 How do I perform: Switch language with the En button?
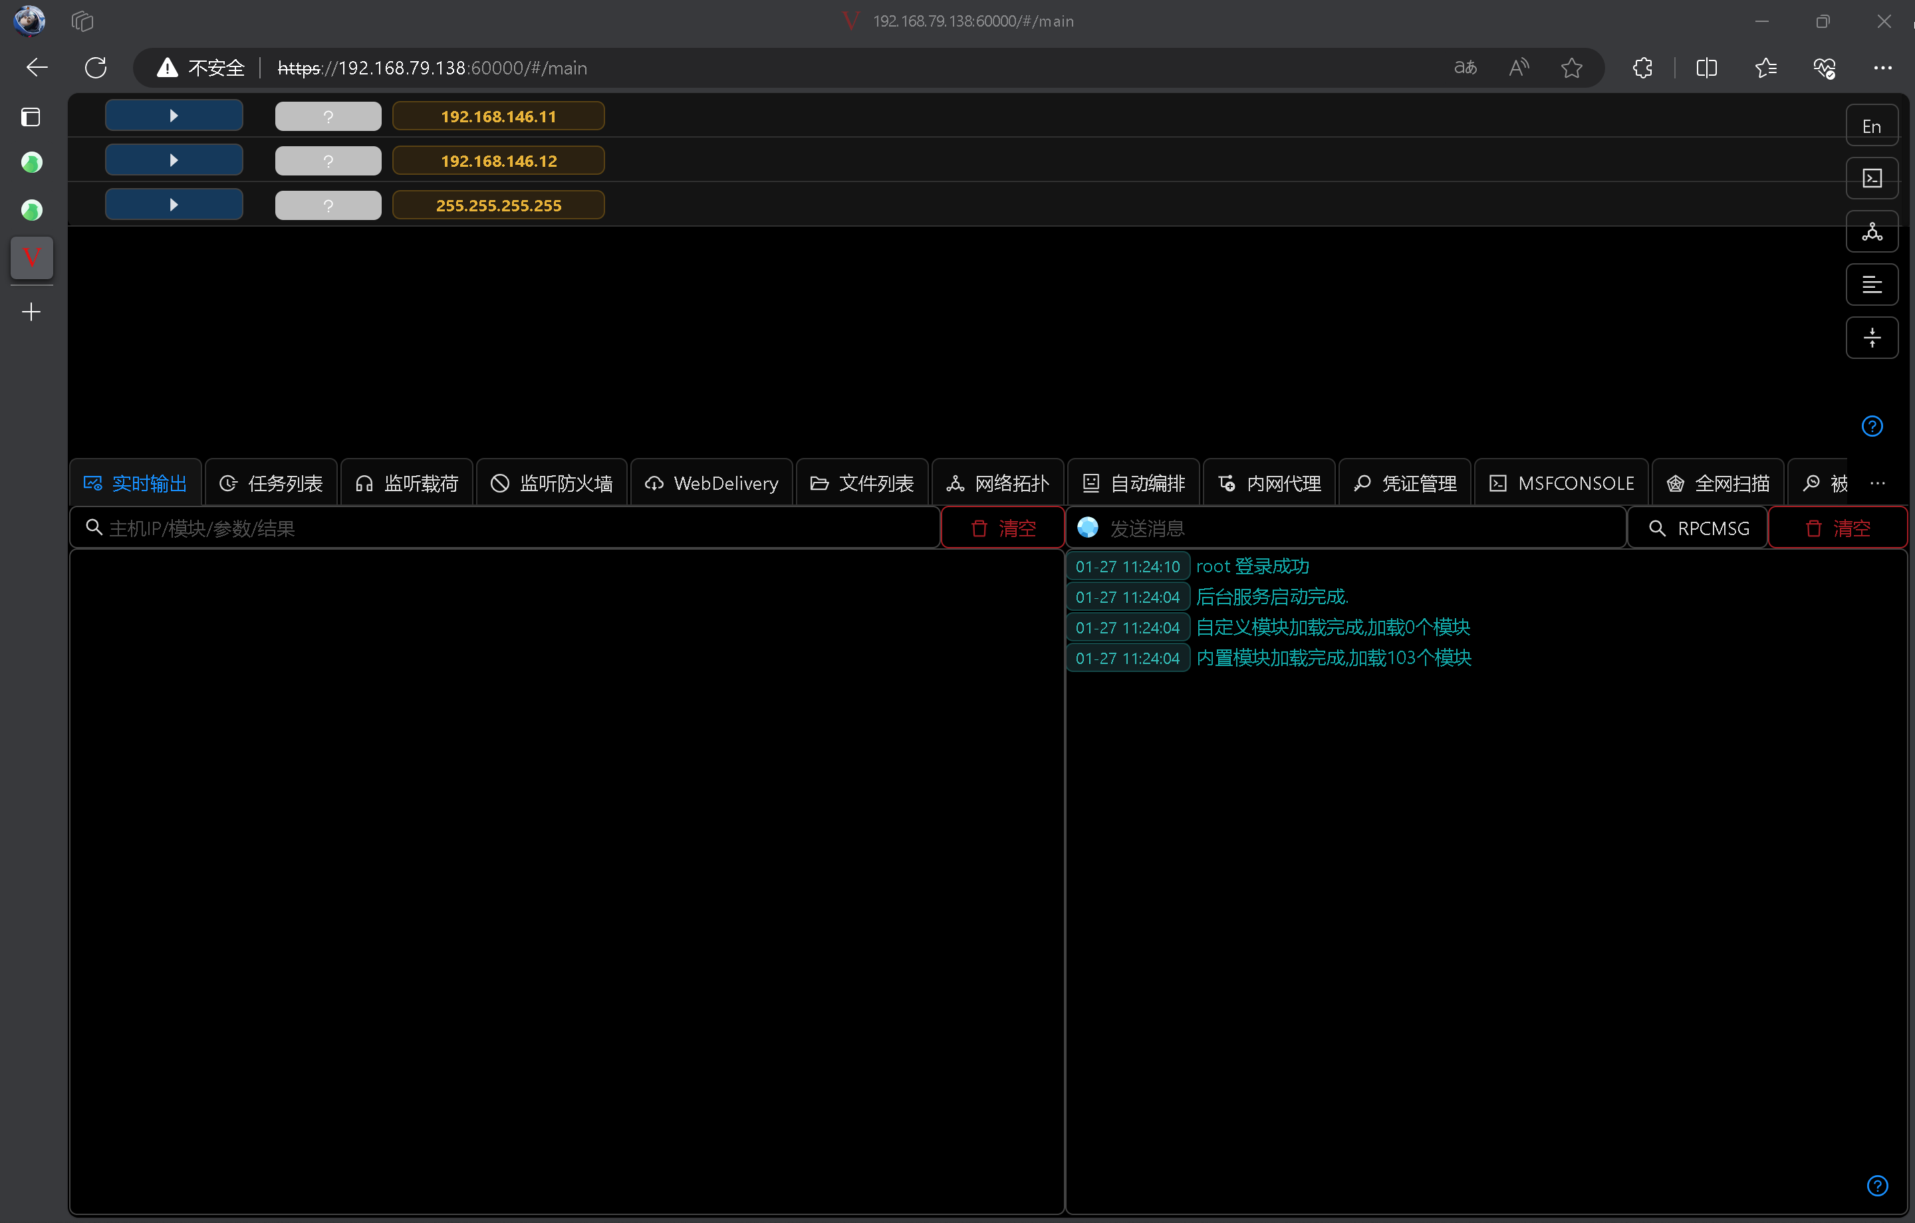[1871, 126]
